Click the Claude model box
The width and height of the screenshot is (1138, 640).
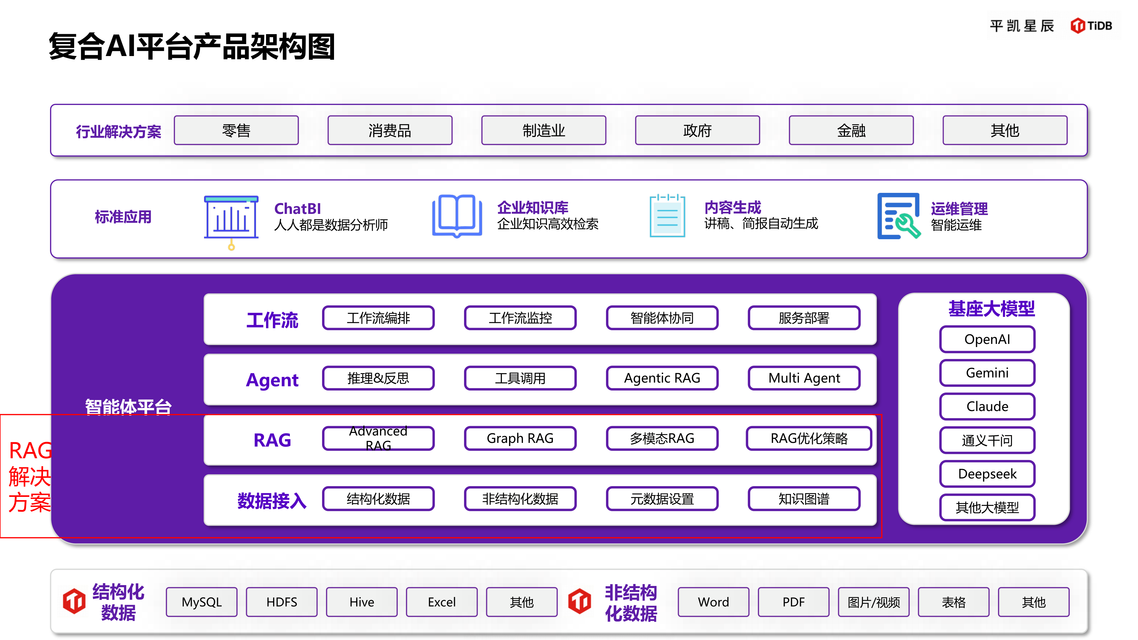click(x=987, y=406)
